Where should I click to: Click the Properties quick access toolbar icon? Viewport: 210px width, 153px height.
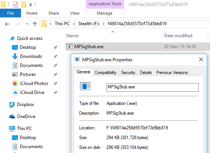pos(15,5)
